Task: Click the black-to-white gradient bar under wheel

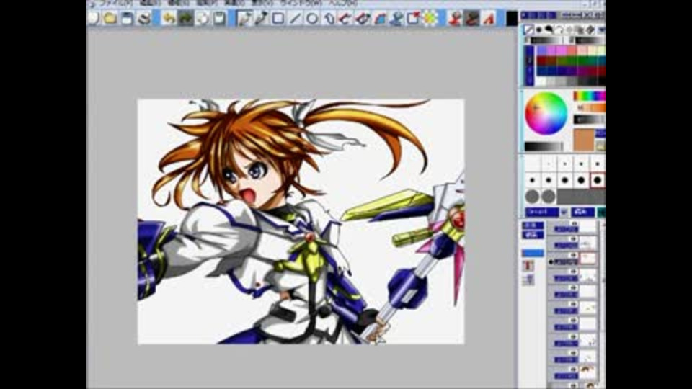Action: pos(544,146)
